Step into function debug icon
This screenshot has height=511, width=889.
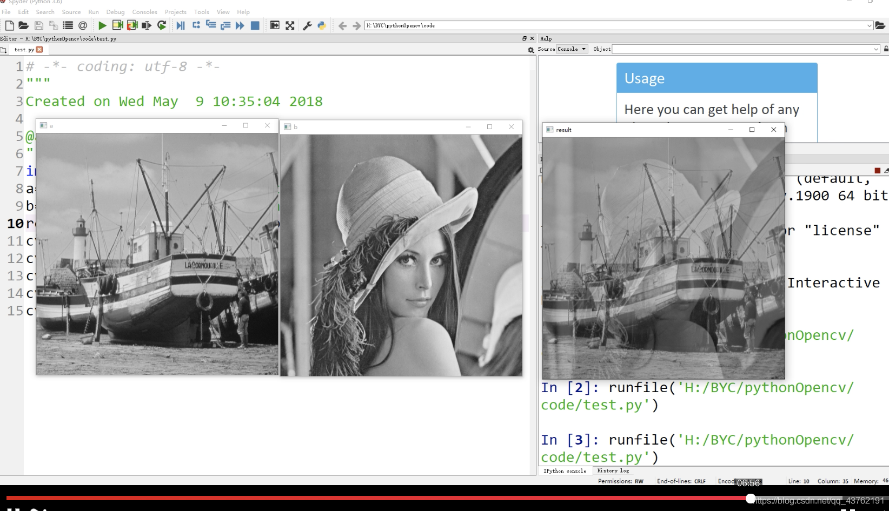tap(211, 25)
